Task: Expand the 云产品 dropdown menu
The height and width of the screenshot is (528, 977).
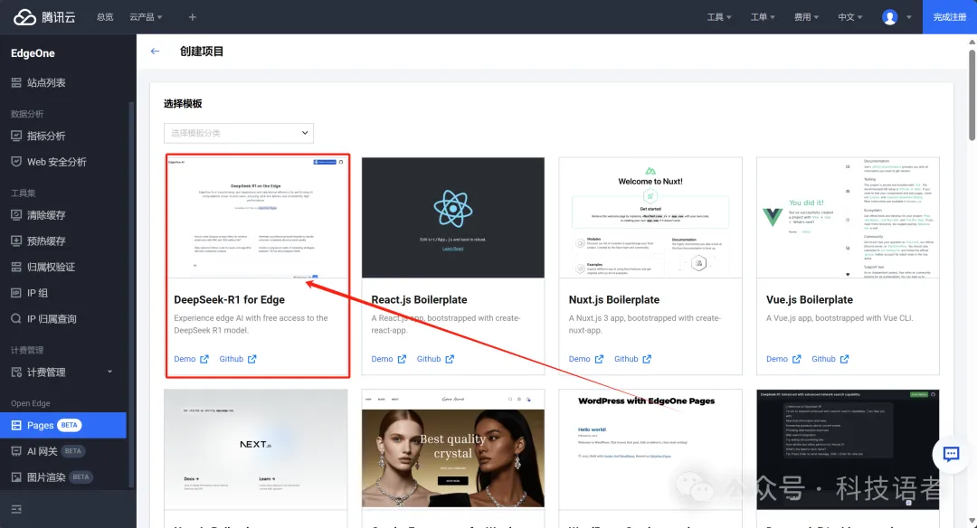Action: tap(146, 17)
